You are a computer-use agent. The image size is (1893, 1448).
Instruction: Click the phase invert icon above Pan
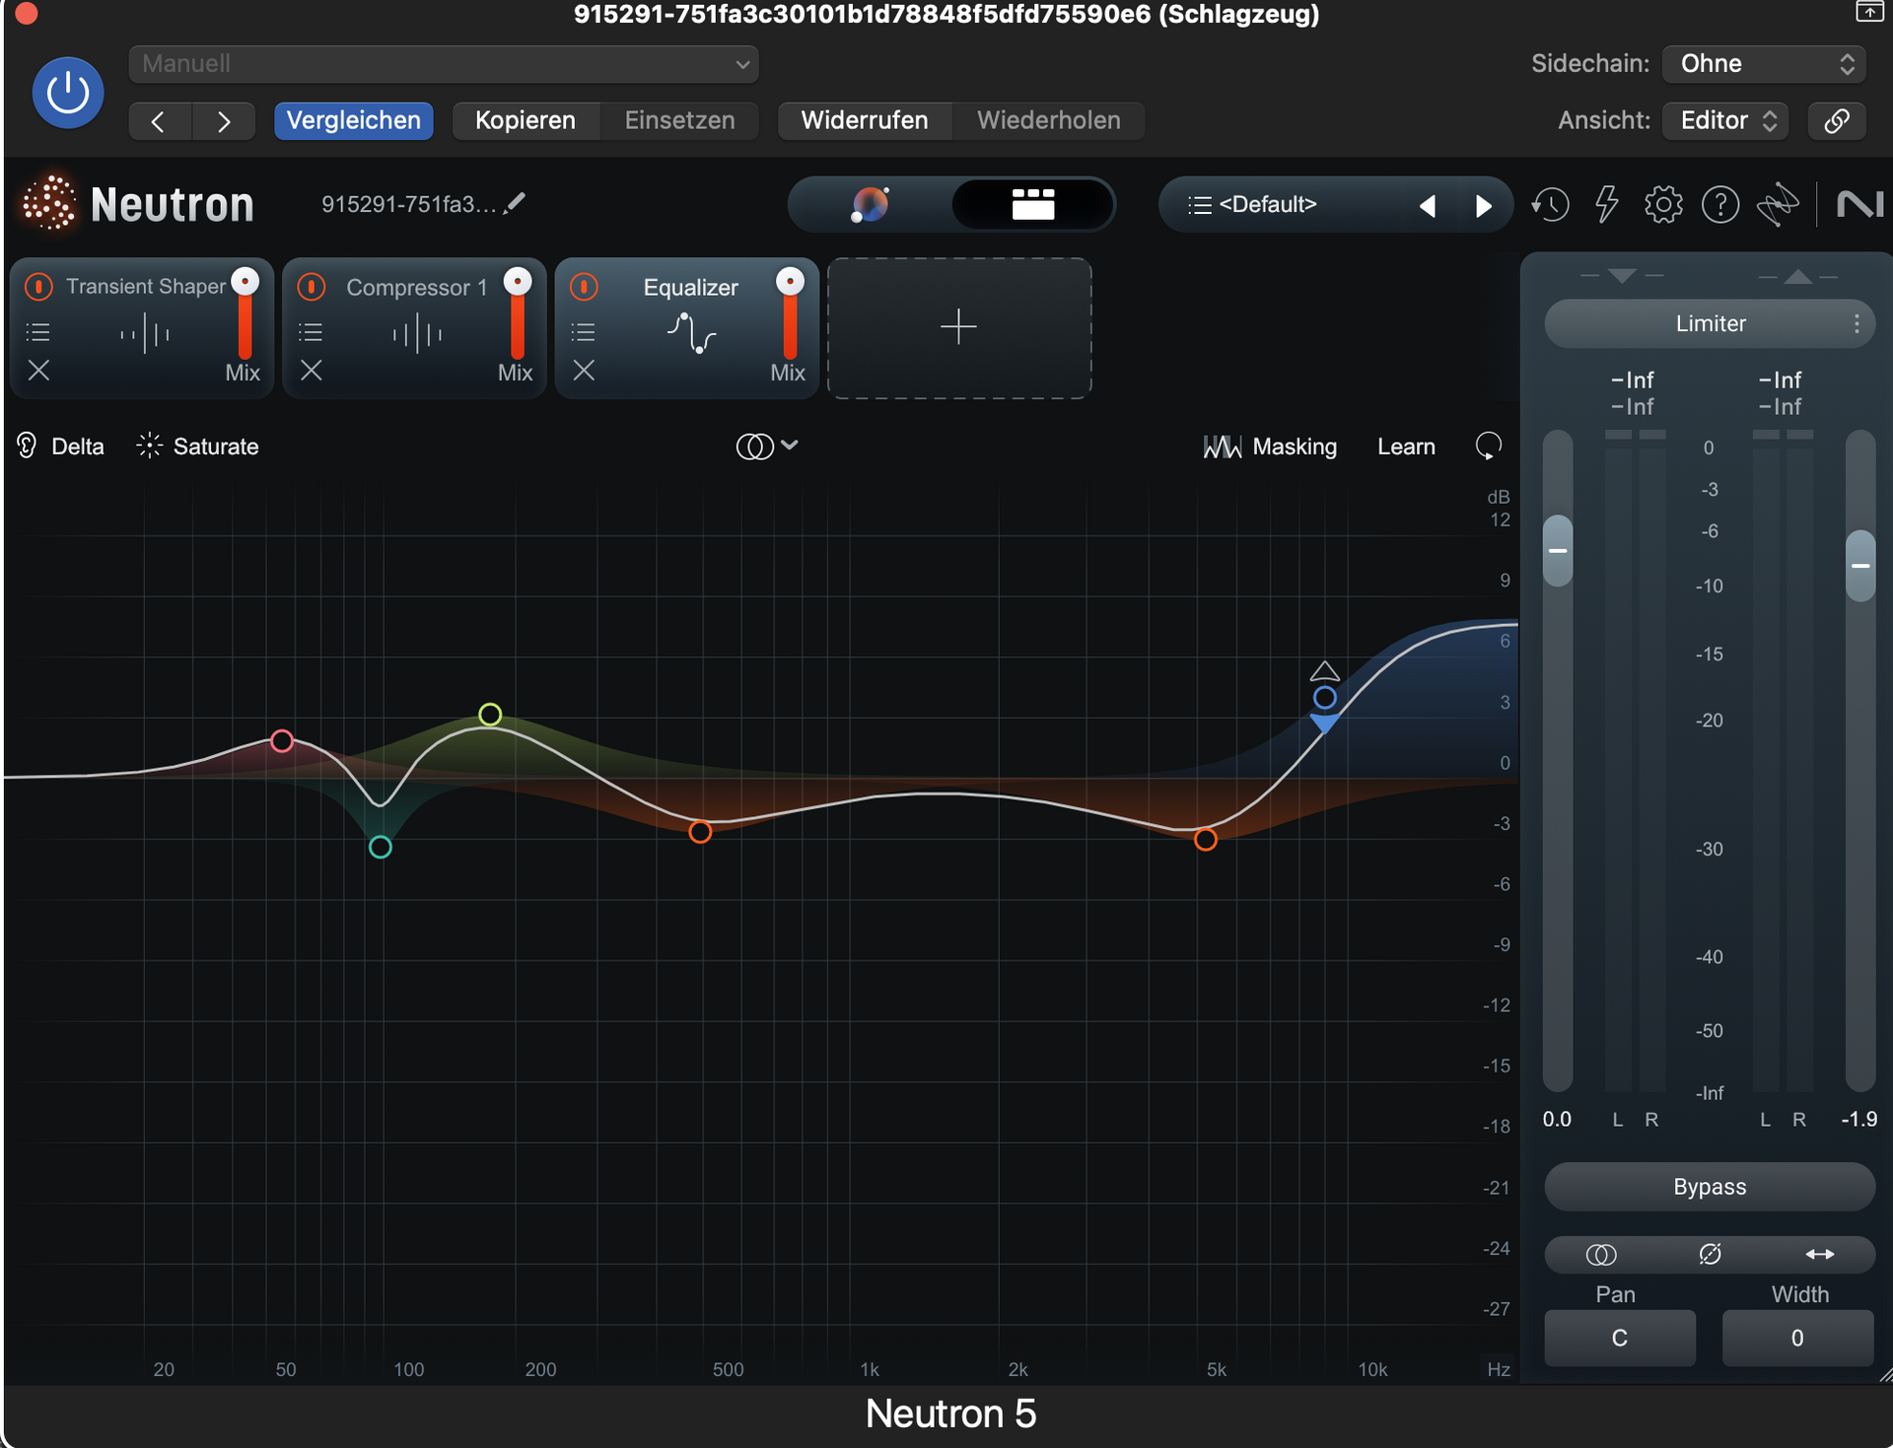click(x=1711, y=1254)
